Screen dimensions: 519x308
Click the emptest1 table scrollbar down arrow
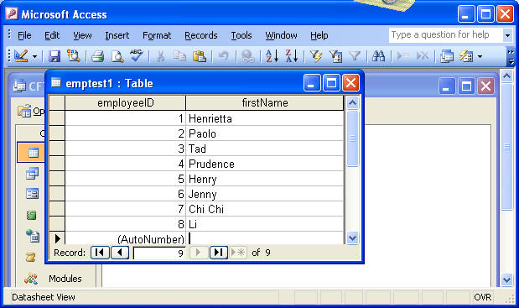point(352,238)
